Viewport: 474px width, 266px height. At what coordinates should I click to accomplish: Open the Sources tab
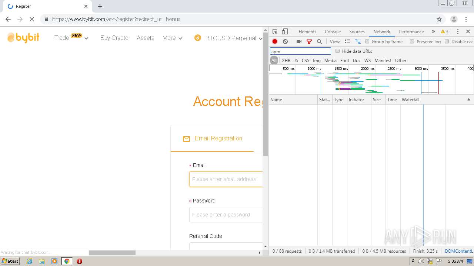(357, 32)
